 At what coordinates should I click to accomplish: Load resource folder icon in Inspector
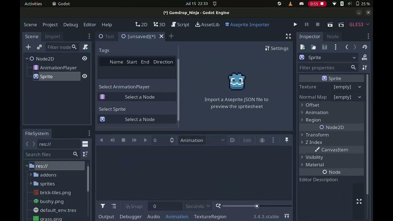pyautogui.click(x=313, y=47)
